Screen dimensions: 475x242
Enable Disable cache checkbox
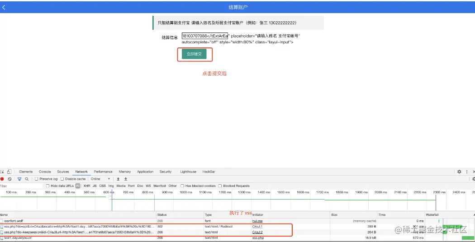[62, 179]
